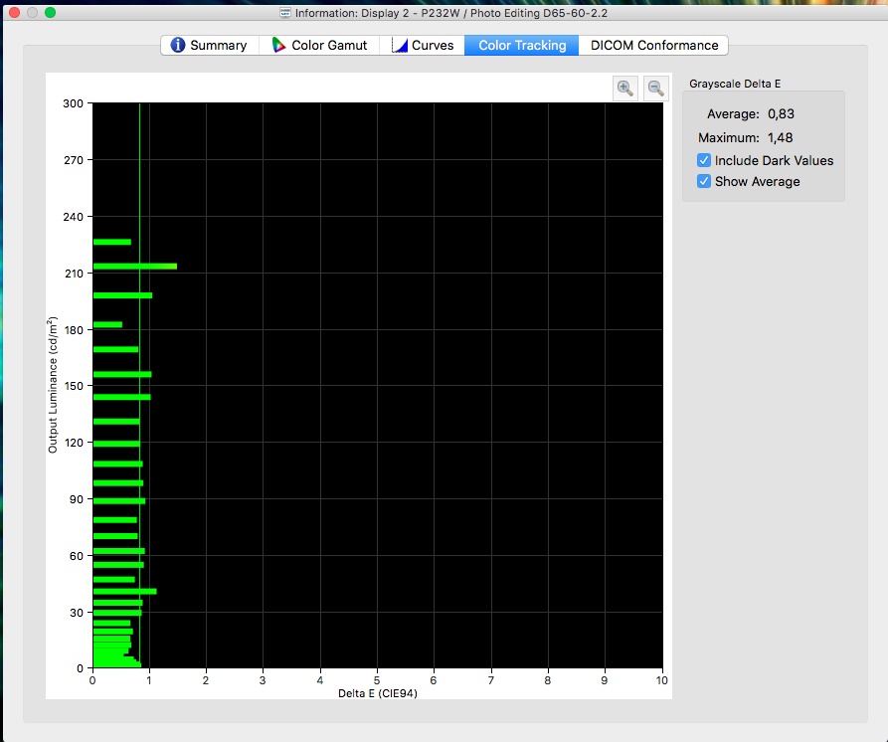Click the zoom in magnifier icon
The height and width of the screenshot is (742, 888).
(625, 88)
